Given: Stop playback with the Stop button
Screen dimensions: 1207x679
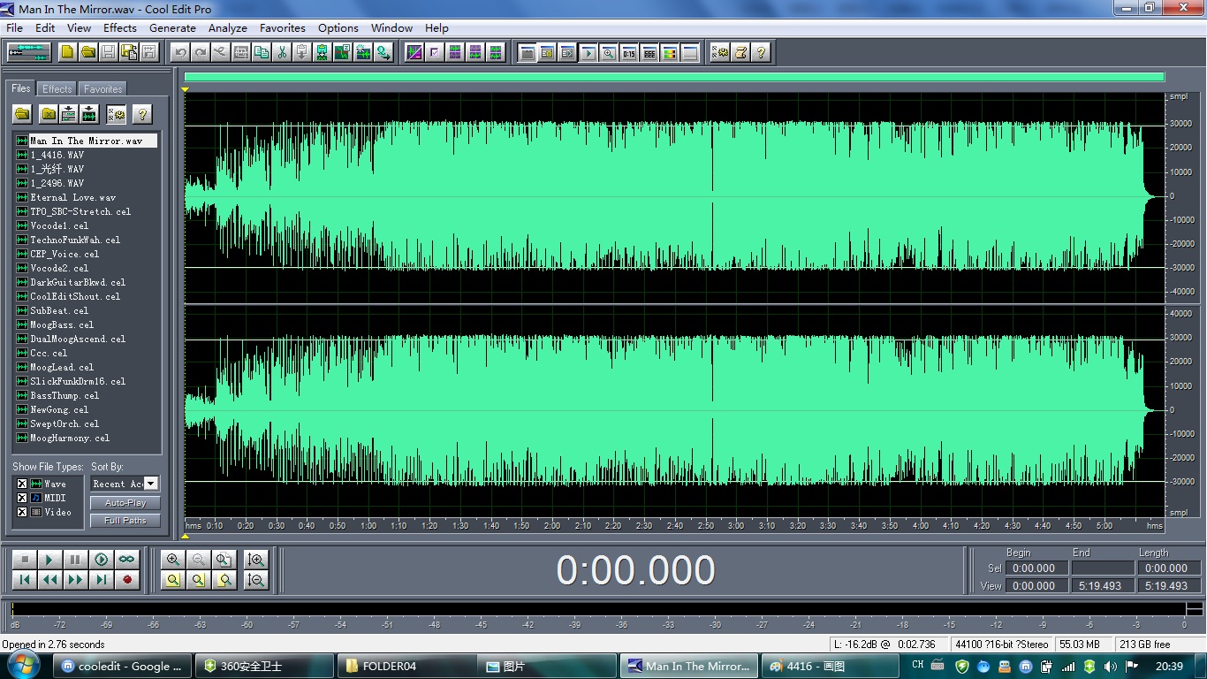Looking at the screenshot, I should (25, 560).
